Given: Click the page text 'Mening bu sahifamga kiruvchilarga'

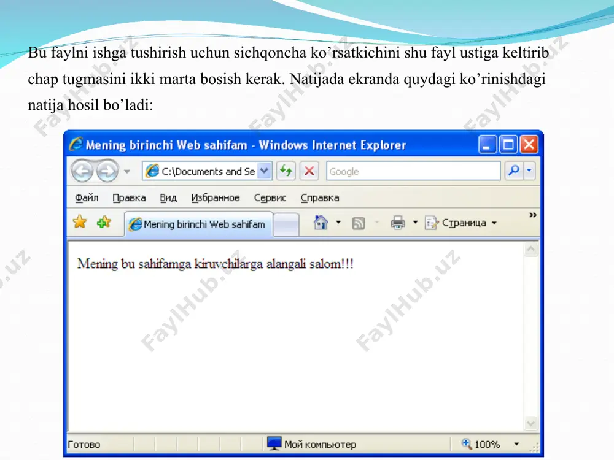Looking at the screenshot, I should coord(170,264).
